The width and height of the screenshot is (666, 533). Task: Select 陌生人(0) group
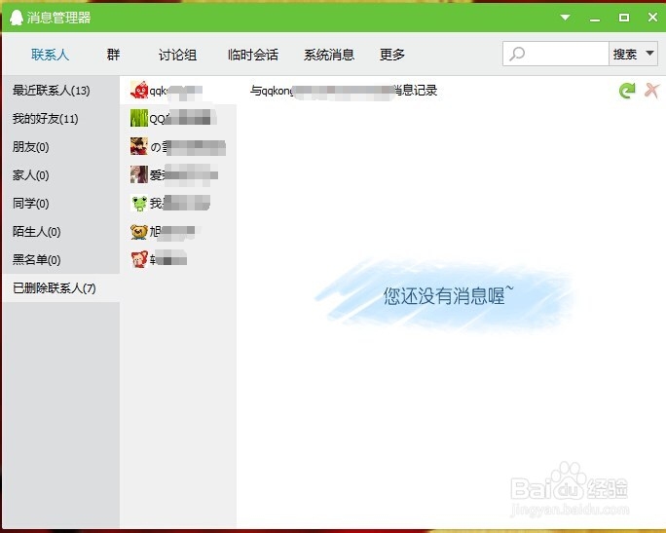click(60, 231)
